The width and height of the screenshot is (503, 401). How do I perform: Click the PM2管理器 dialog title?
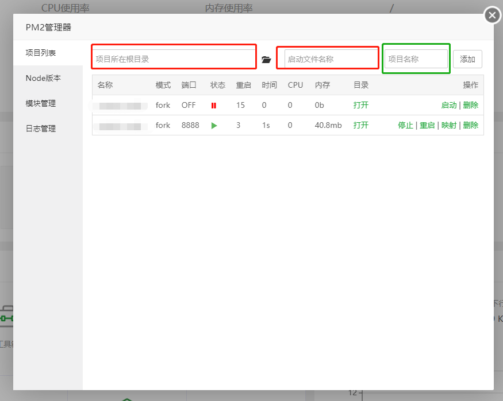coord(48,27)
